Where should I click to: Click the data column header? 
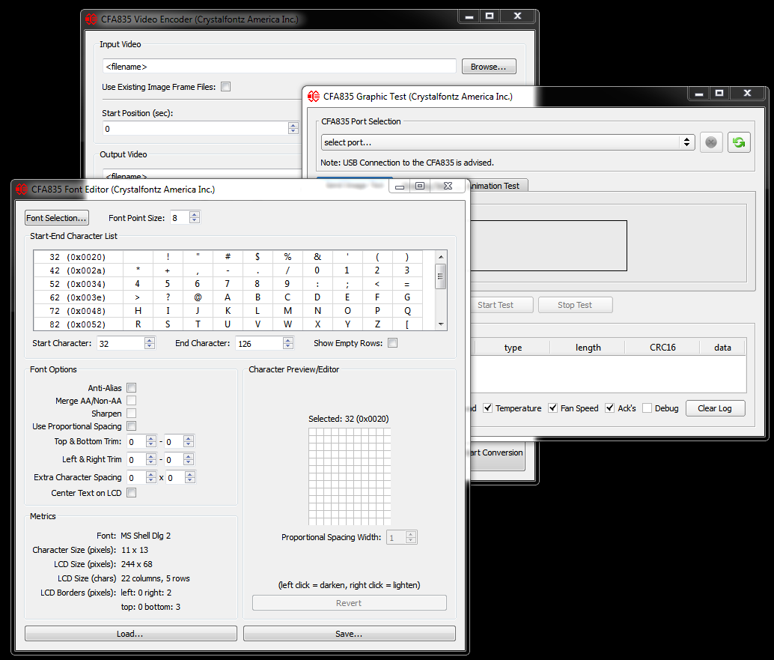pyautogui.click(x=722, y=348)
